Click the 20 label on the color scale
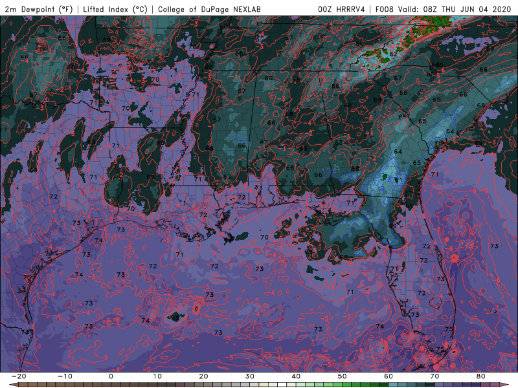The width and height of the screenshot is (518, 388). [x=203, y=376]
